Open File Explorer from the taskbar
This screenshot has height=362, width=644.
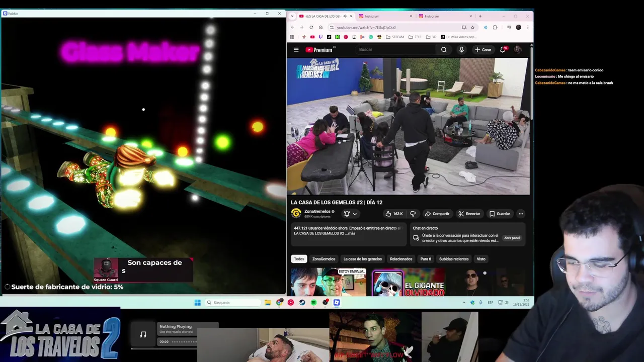pyautogui.click(x=268, y=302)
